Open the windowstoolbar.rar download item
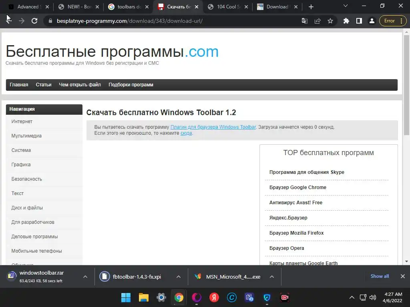This screenshot has width=410, height=307. click(42, 277)
